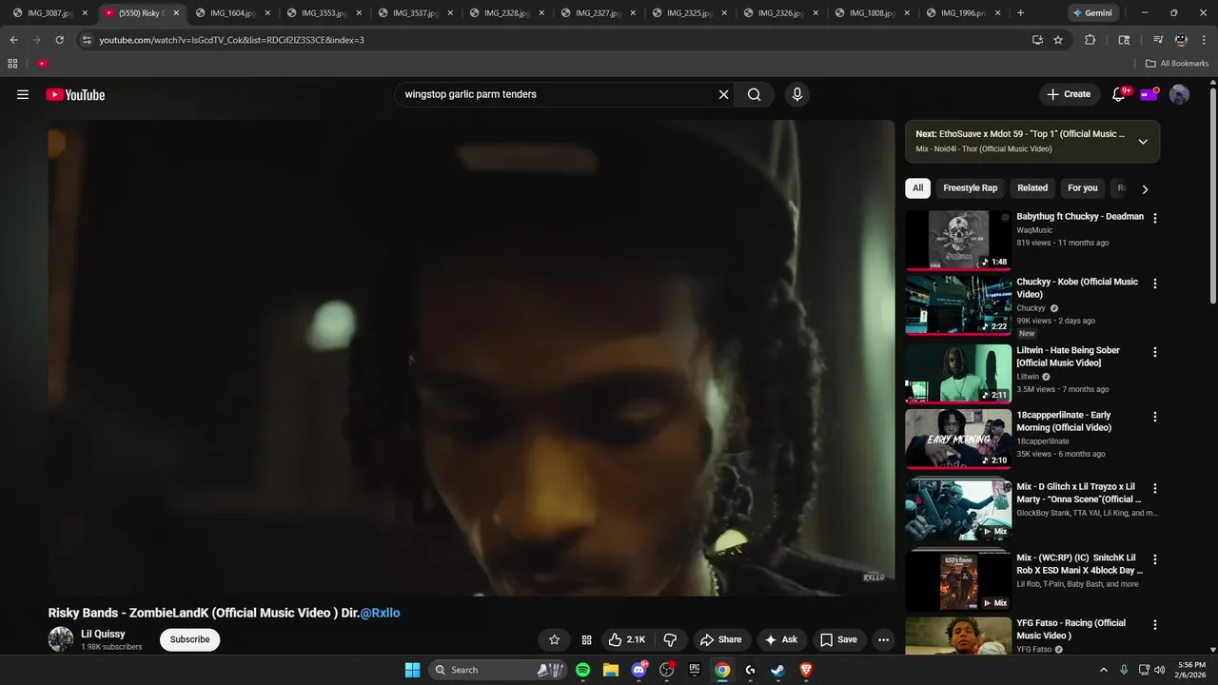Screen dimensions: 1218x685
Task: Open Chrome media controls icon
Action: click(x=1158, y=40)
